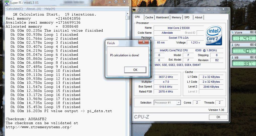The height and width of the screenshot is (136, 256).
Task: Click the Cores count field
Action: [x=197, y=103]
